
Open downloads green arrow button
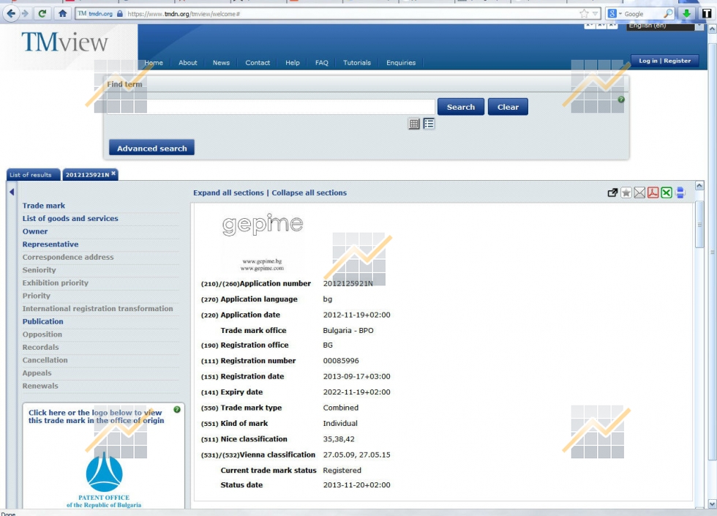[x=686, y=14]
